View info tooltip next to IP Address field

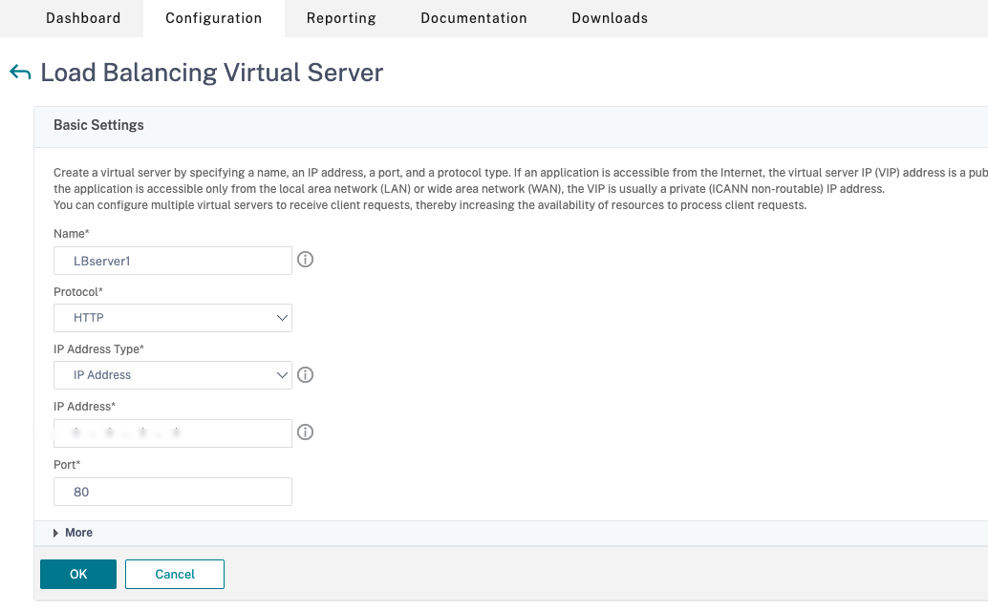tap(305, 432)
